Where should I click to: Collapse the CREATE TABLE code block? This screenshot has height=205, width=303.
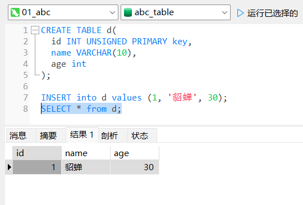tap(35, 30)
